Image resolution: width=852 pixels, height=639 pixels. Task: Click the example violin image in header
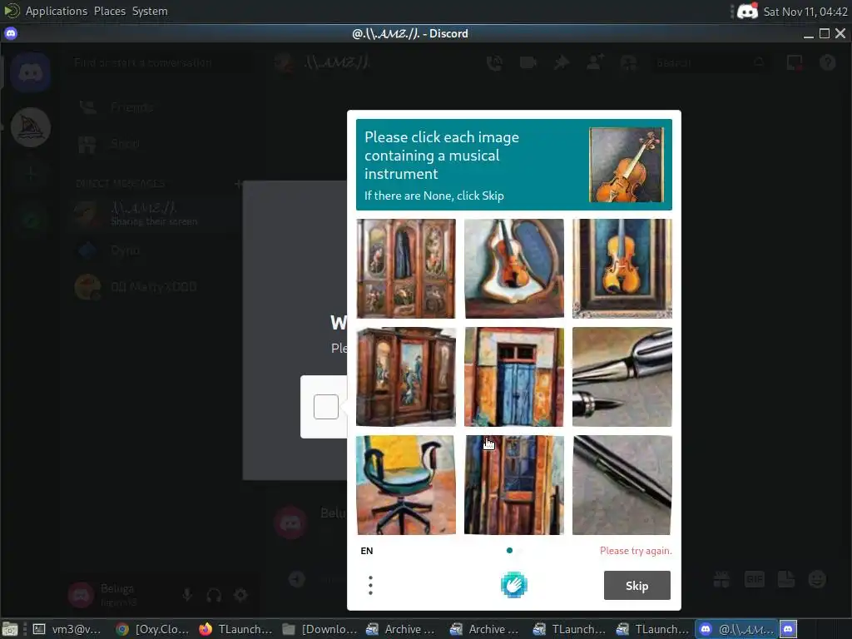click(x=627, y=165)
